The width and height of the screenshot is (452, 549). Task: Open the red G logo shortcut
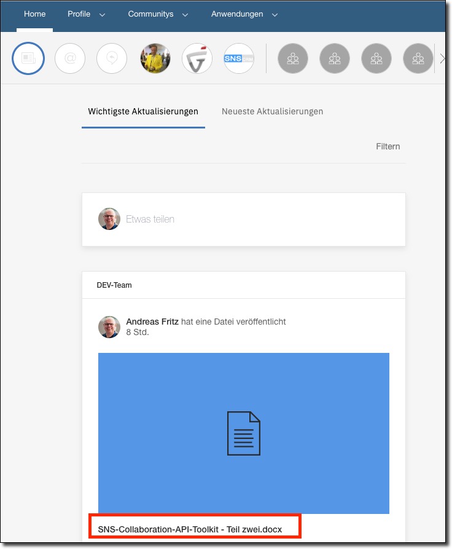(x=197, y=59)
